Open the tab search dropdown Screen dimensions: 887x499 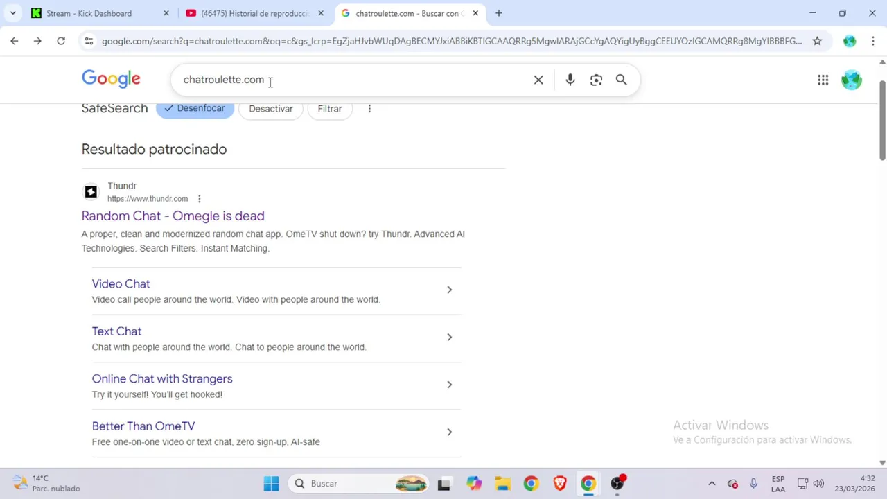(x=12, y=13)
